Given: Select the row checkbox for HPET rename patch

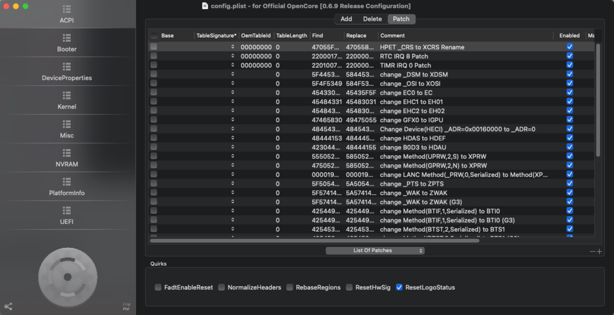Looking at the screenshot, I should tap(154, 47).
